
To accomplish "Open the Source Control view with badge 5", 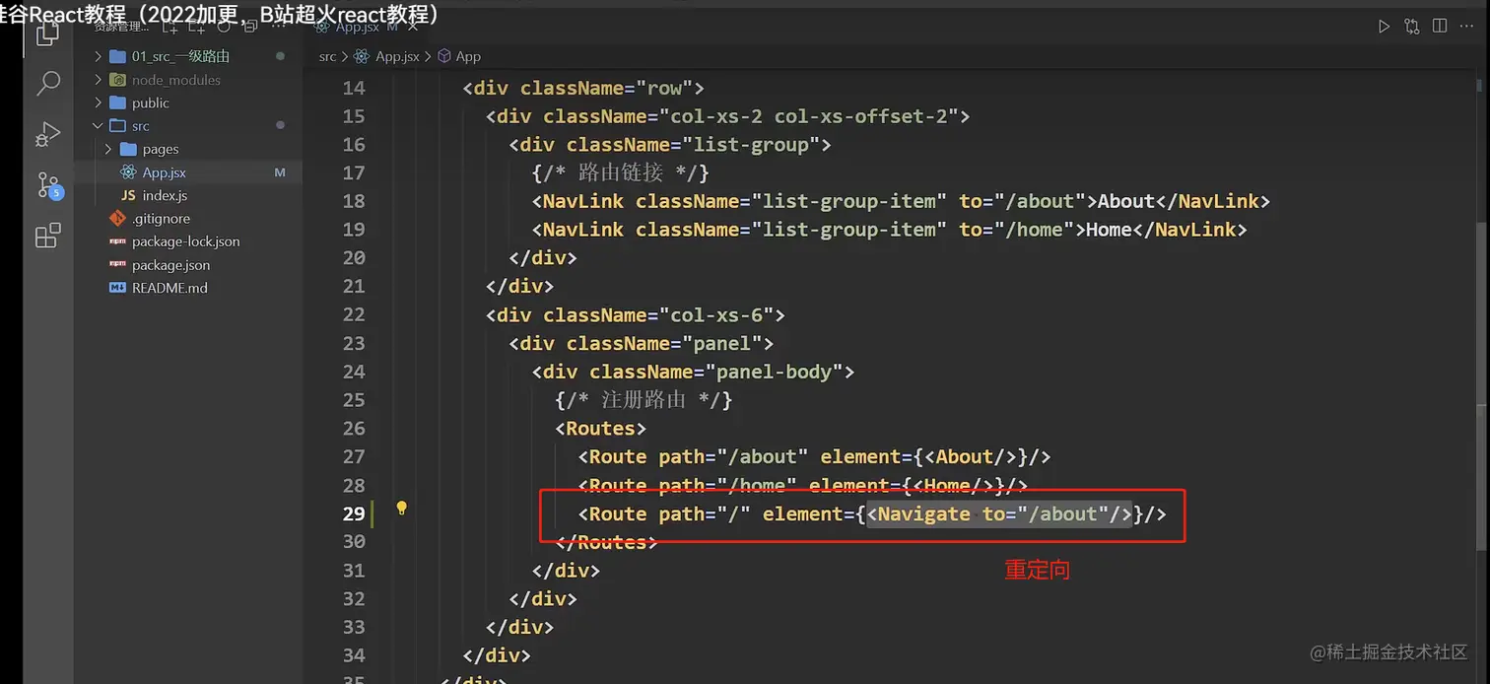I will [x=48, y=185].
